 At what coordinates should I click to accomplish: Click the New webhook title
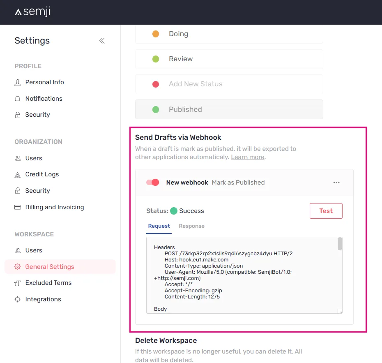(187, 183)
